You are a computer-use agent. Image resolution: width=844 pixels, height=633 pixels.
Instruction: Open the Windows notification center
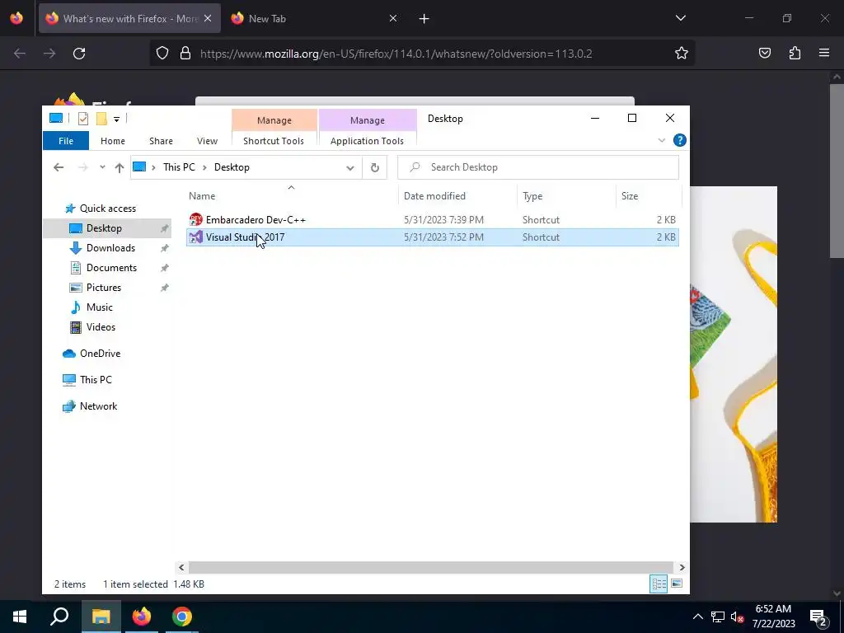click(819, 617)
